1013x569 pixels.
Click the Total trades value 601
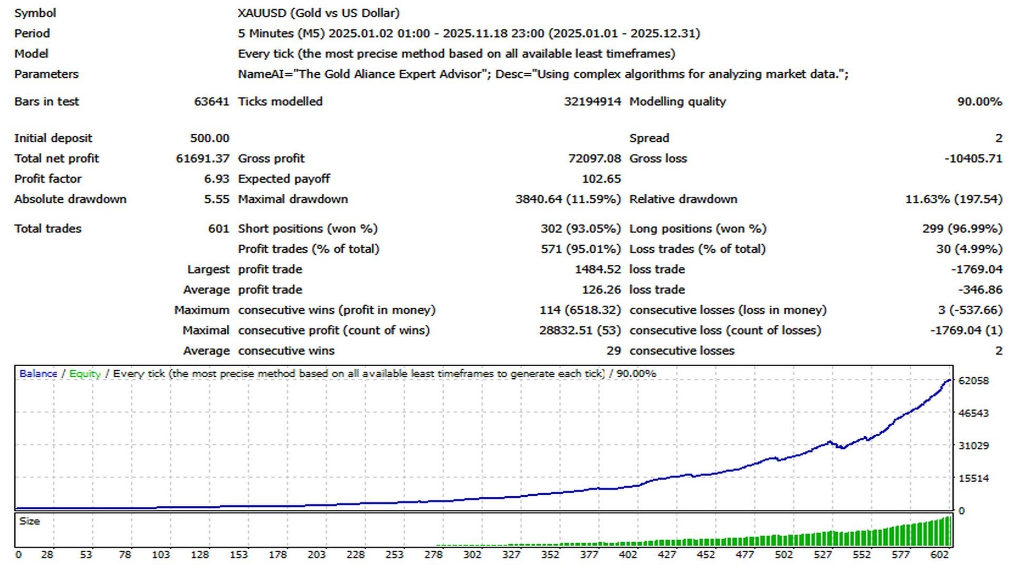coord(220,229)
